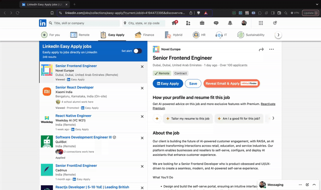Open the profile avatar menu in navbar
This screenshot has width=321, height=190.
pos(244,23)
